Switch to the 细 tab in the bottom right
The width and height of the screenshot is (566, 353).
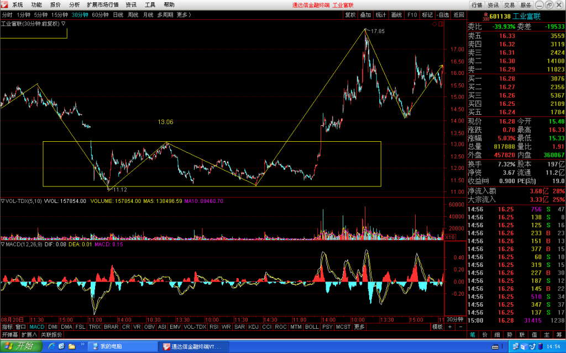tap(497, 335)
